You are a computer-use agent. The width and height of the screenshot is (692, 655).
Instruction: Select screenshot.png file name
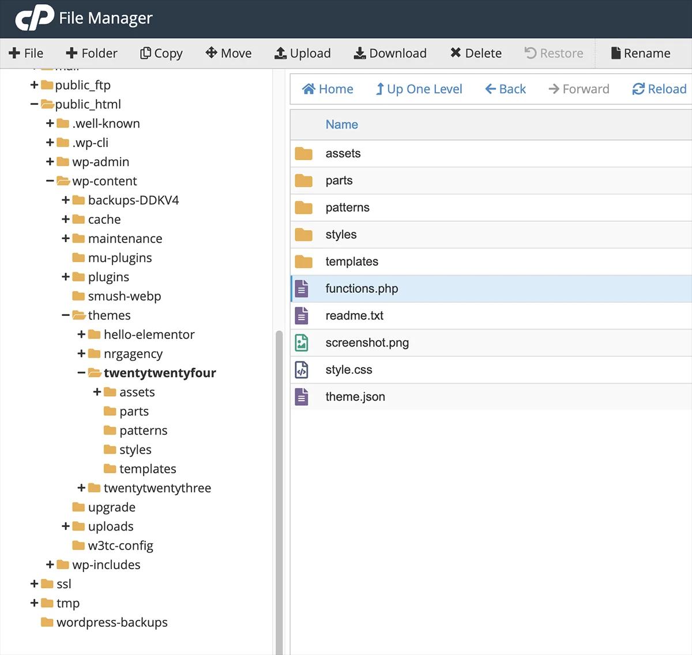pos(367,342)
